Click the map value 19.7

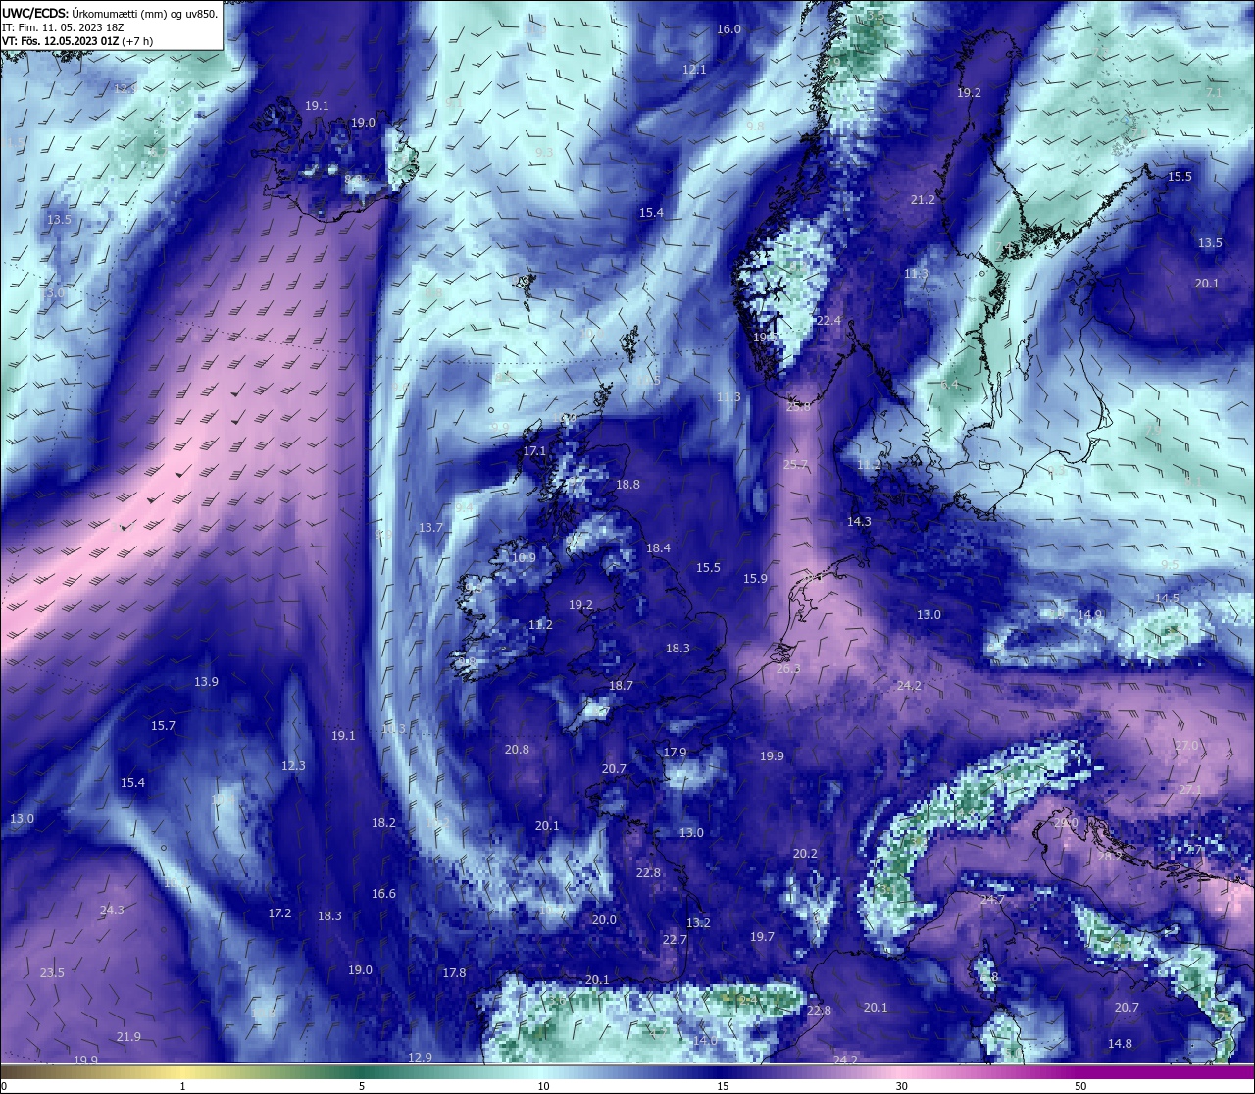762,937
